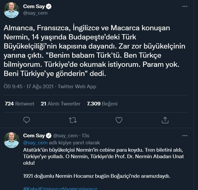Click the 13s timestamp on the reply

[x=86, y=136]
